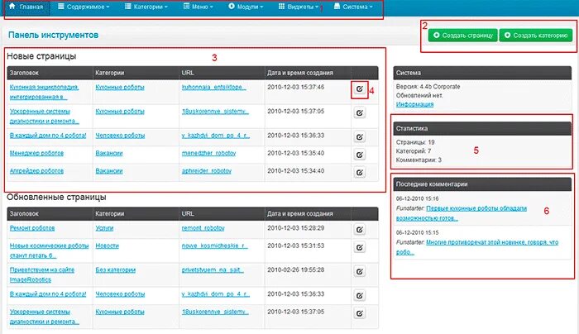Open comment link 'Многие противоречат этой новинке'
The width and height of the screenshot is (579, 334).
pyautogui.click(x=477, y=247)
